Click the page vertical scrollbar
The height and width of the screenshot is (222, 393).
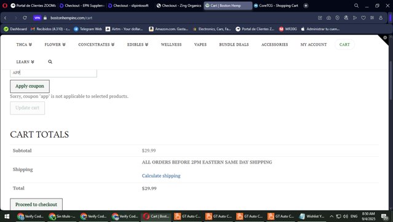(x=391, y=80)
